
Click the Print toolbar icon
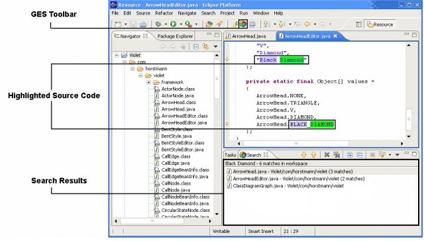point(143,24)
